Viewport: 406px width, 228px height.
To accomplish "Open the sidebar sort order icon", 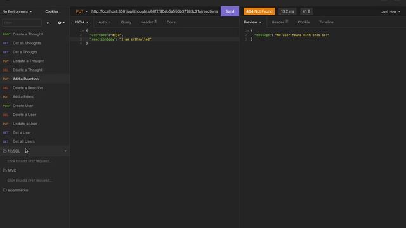I will (48, 23).
